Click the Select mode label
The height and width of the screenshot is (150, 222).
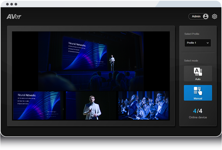(191, 61)
